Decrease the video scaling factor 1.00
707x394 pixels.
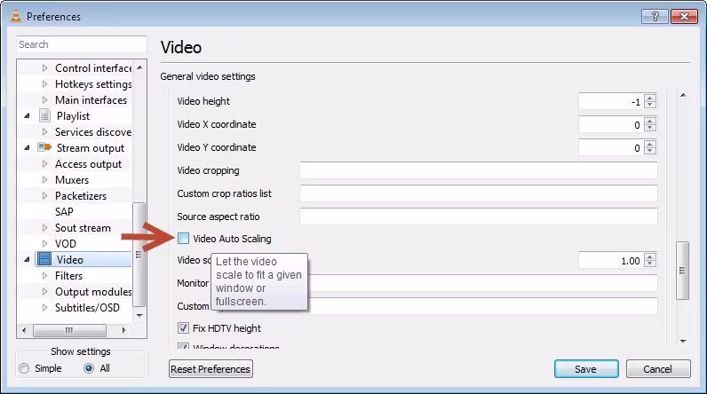click(x=650, y=264)
